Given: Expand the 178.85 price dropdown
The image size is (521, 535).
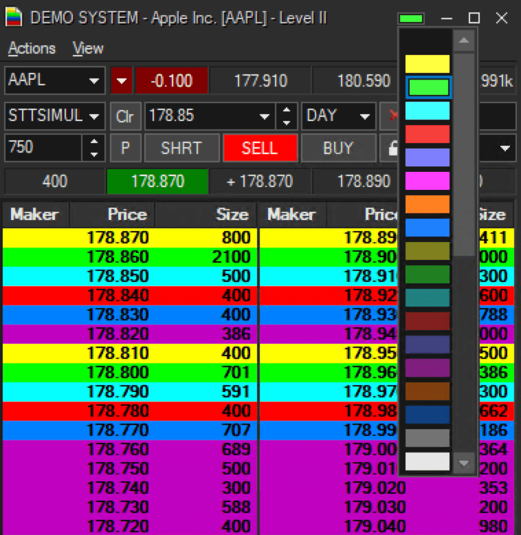Looking at the screenshot, I should (x=264, y=116).
